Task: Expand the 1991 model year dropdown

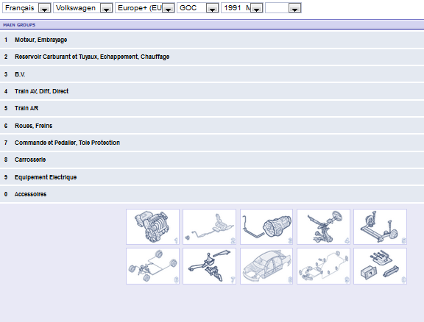Action: pos(242,8)
